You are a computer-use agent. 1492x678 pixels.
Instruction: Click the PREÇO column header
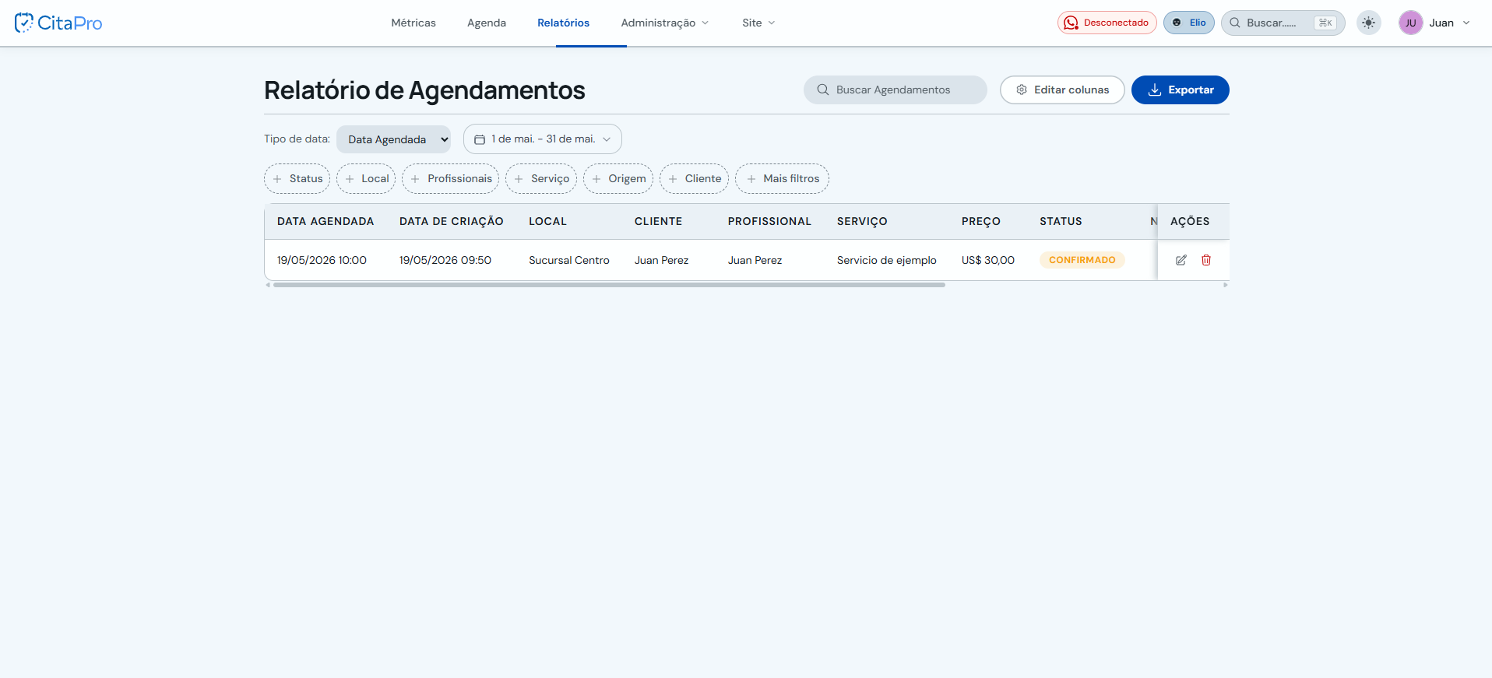point(981,221)
